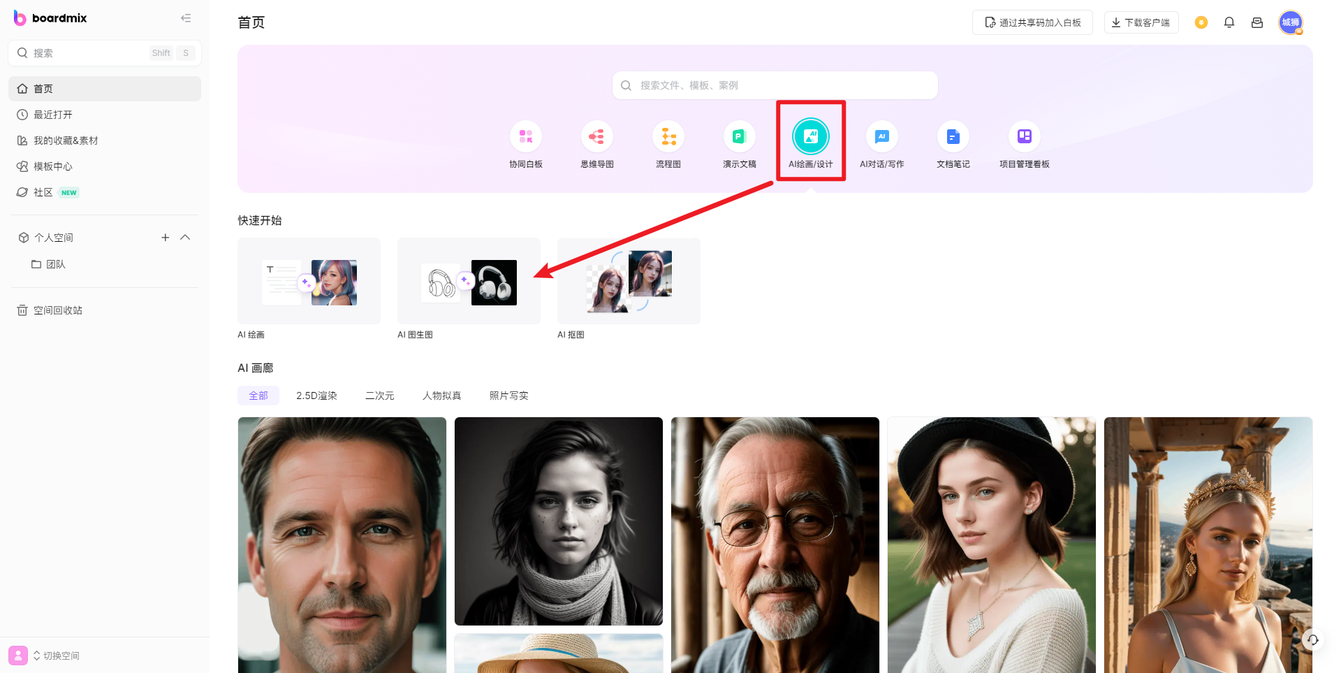This screenshot has width=1341, height=673.
Task: Select the 照片写实 gallery tab
Action: pyautogui.click(x=509, y=396)
